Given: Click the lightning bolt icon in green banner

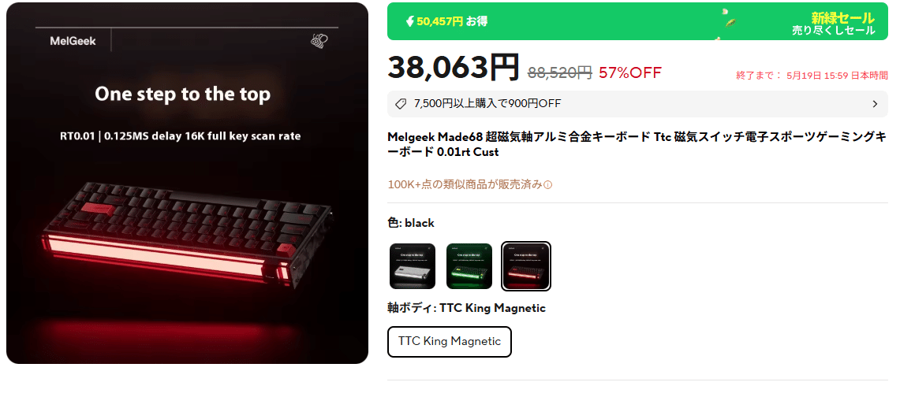Looking at the screenshot, I should (410, 22).
